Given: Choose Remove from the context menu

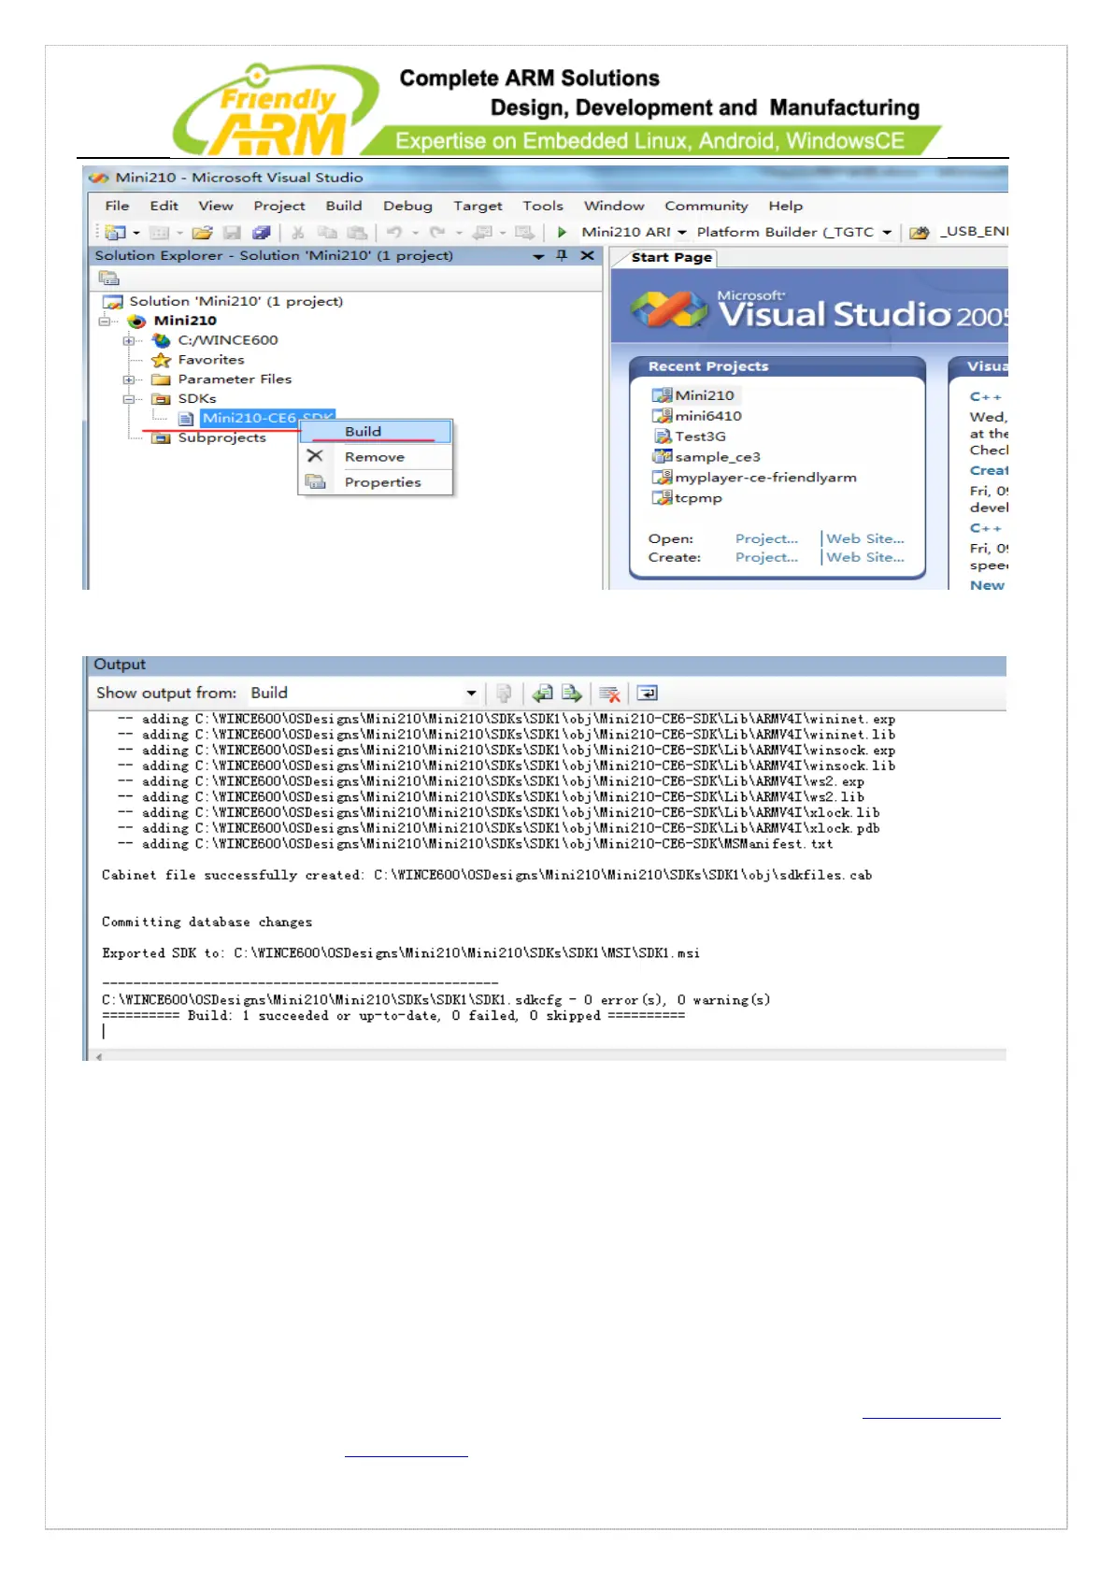Looking at the screenshot, I should 376,456.
